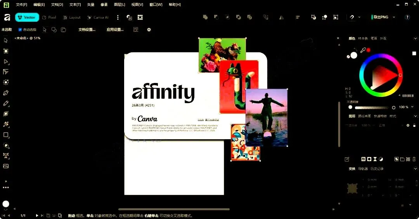This screenshot has height=219, width=419.
Task: Click the FX layer effects icon
Action: (x=363, y=159)
